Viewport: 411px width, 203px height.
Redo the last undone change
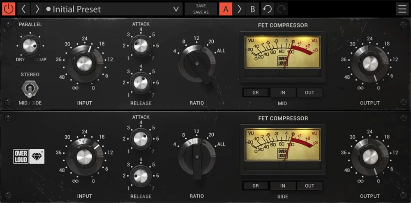[x=281, y=9]
